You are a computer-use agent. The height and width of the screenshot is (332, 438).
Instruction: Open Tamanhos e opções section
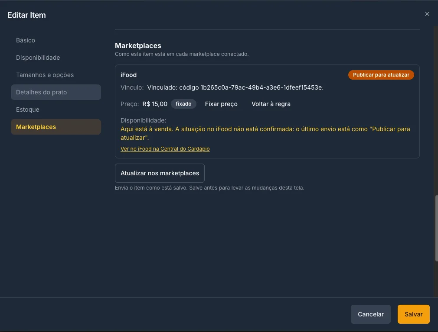(x=56, y=75)
